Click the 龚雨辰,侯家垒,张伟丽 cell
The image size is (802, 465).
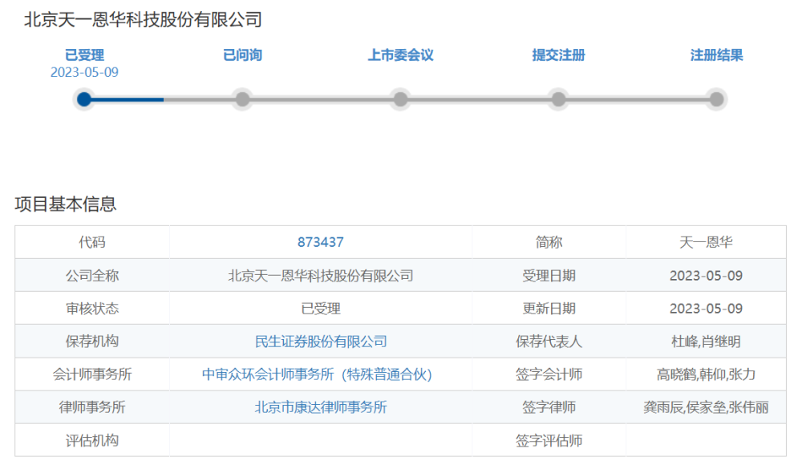tap(706, 407)
